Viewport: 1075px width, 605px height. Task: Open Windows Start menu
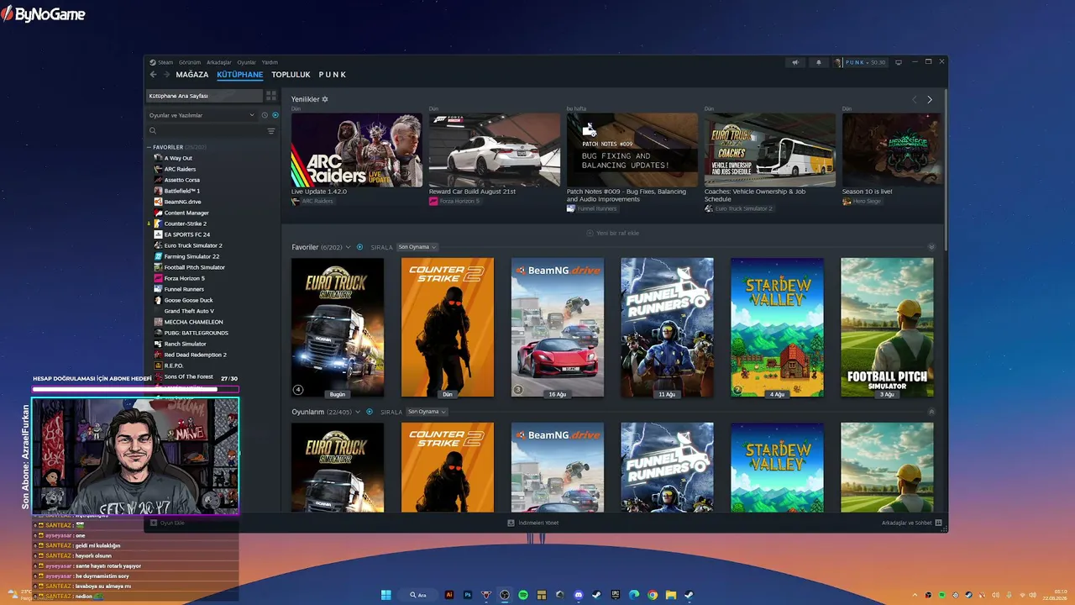coord(386,595)
